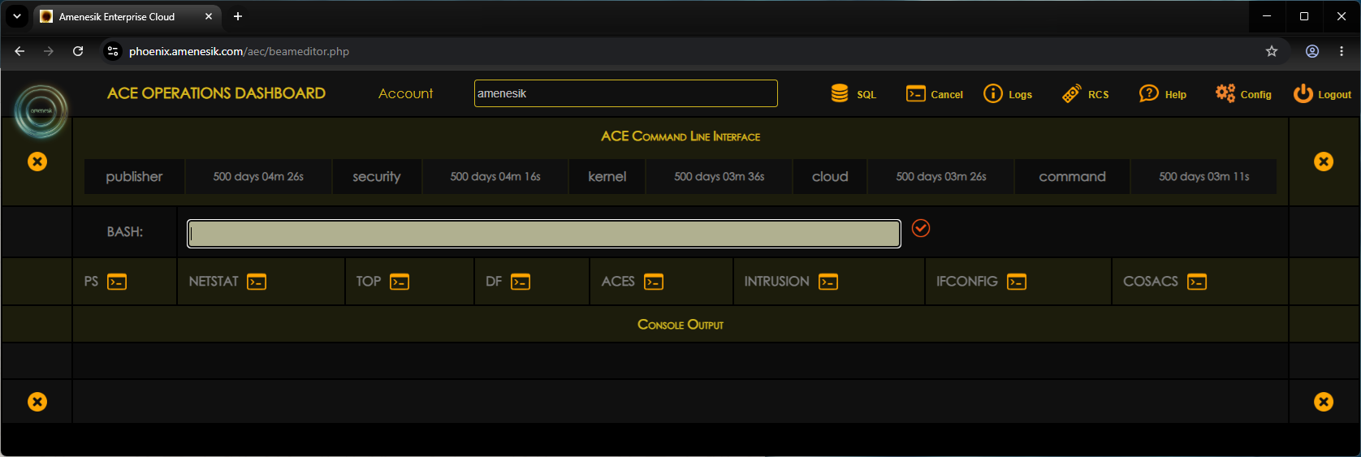The image size is (1361, 457).
Task: Run the PS terminal icon
Action: 117,282
